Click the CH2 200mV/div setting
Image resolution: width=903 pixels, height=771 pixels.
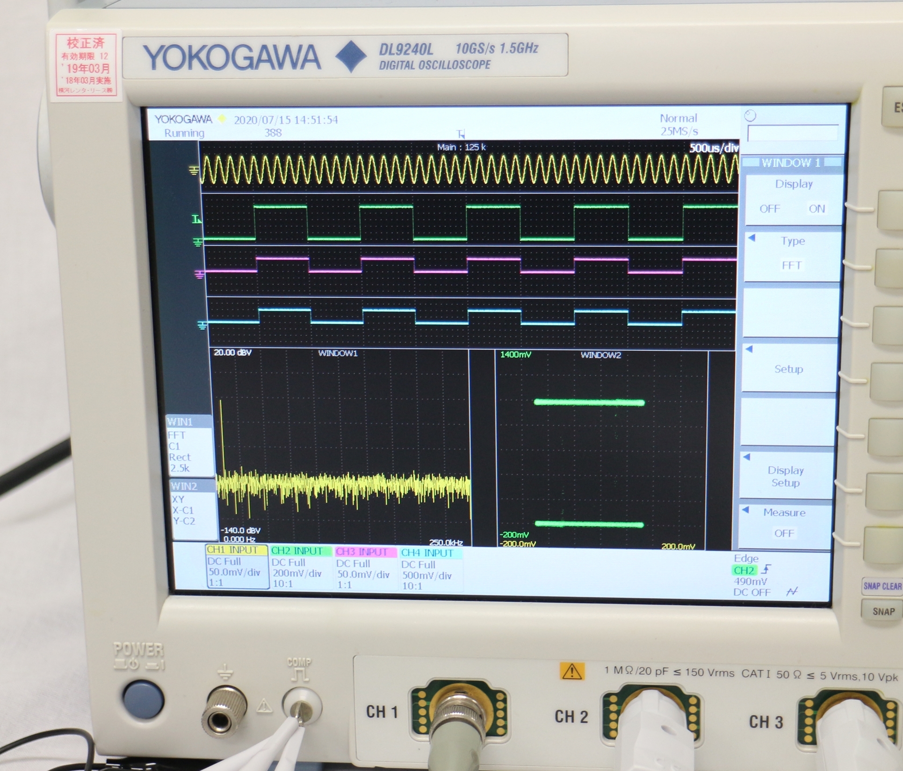pyautogui.click(x=297, y=574)
